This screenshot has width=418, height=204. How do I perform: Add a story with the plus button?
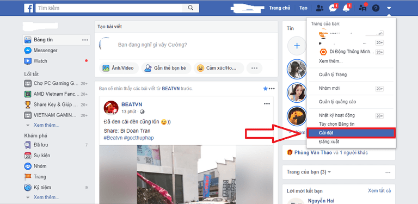(297, 46)
